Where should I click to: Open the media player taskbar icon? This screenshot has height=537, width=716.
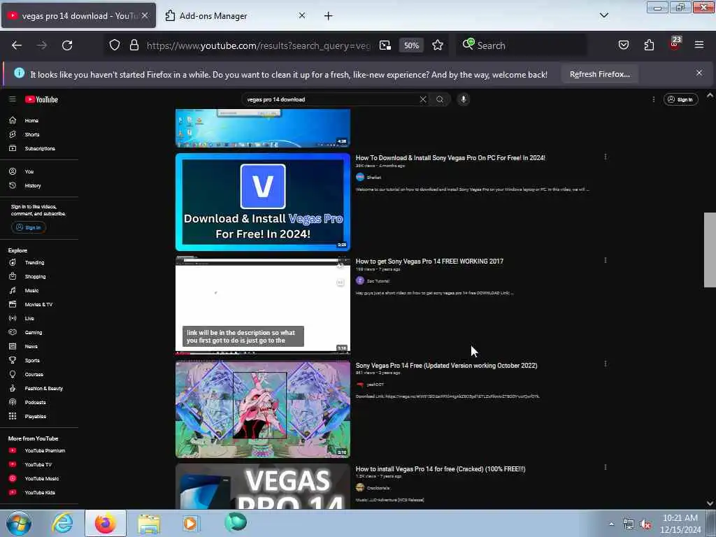pos(190,523)
